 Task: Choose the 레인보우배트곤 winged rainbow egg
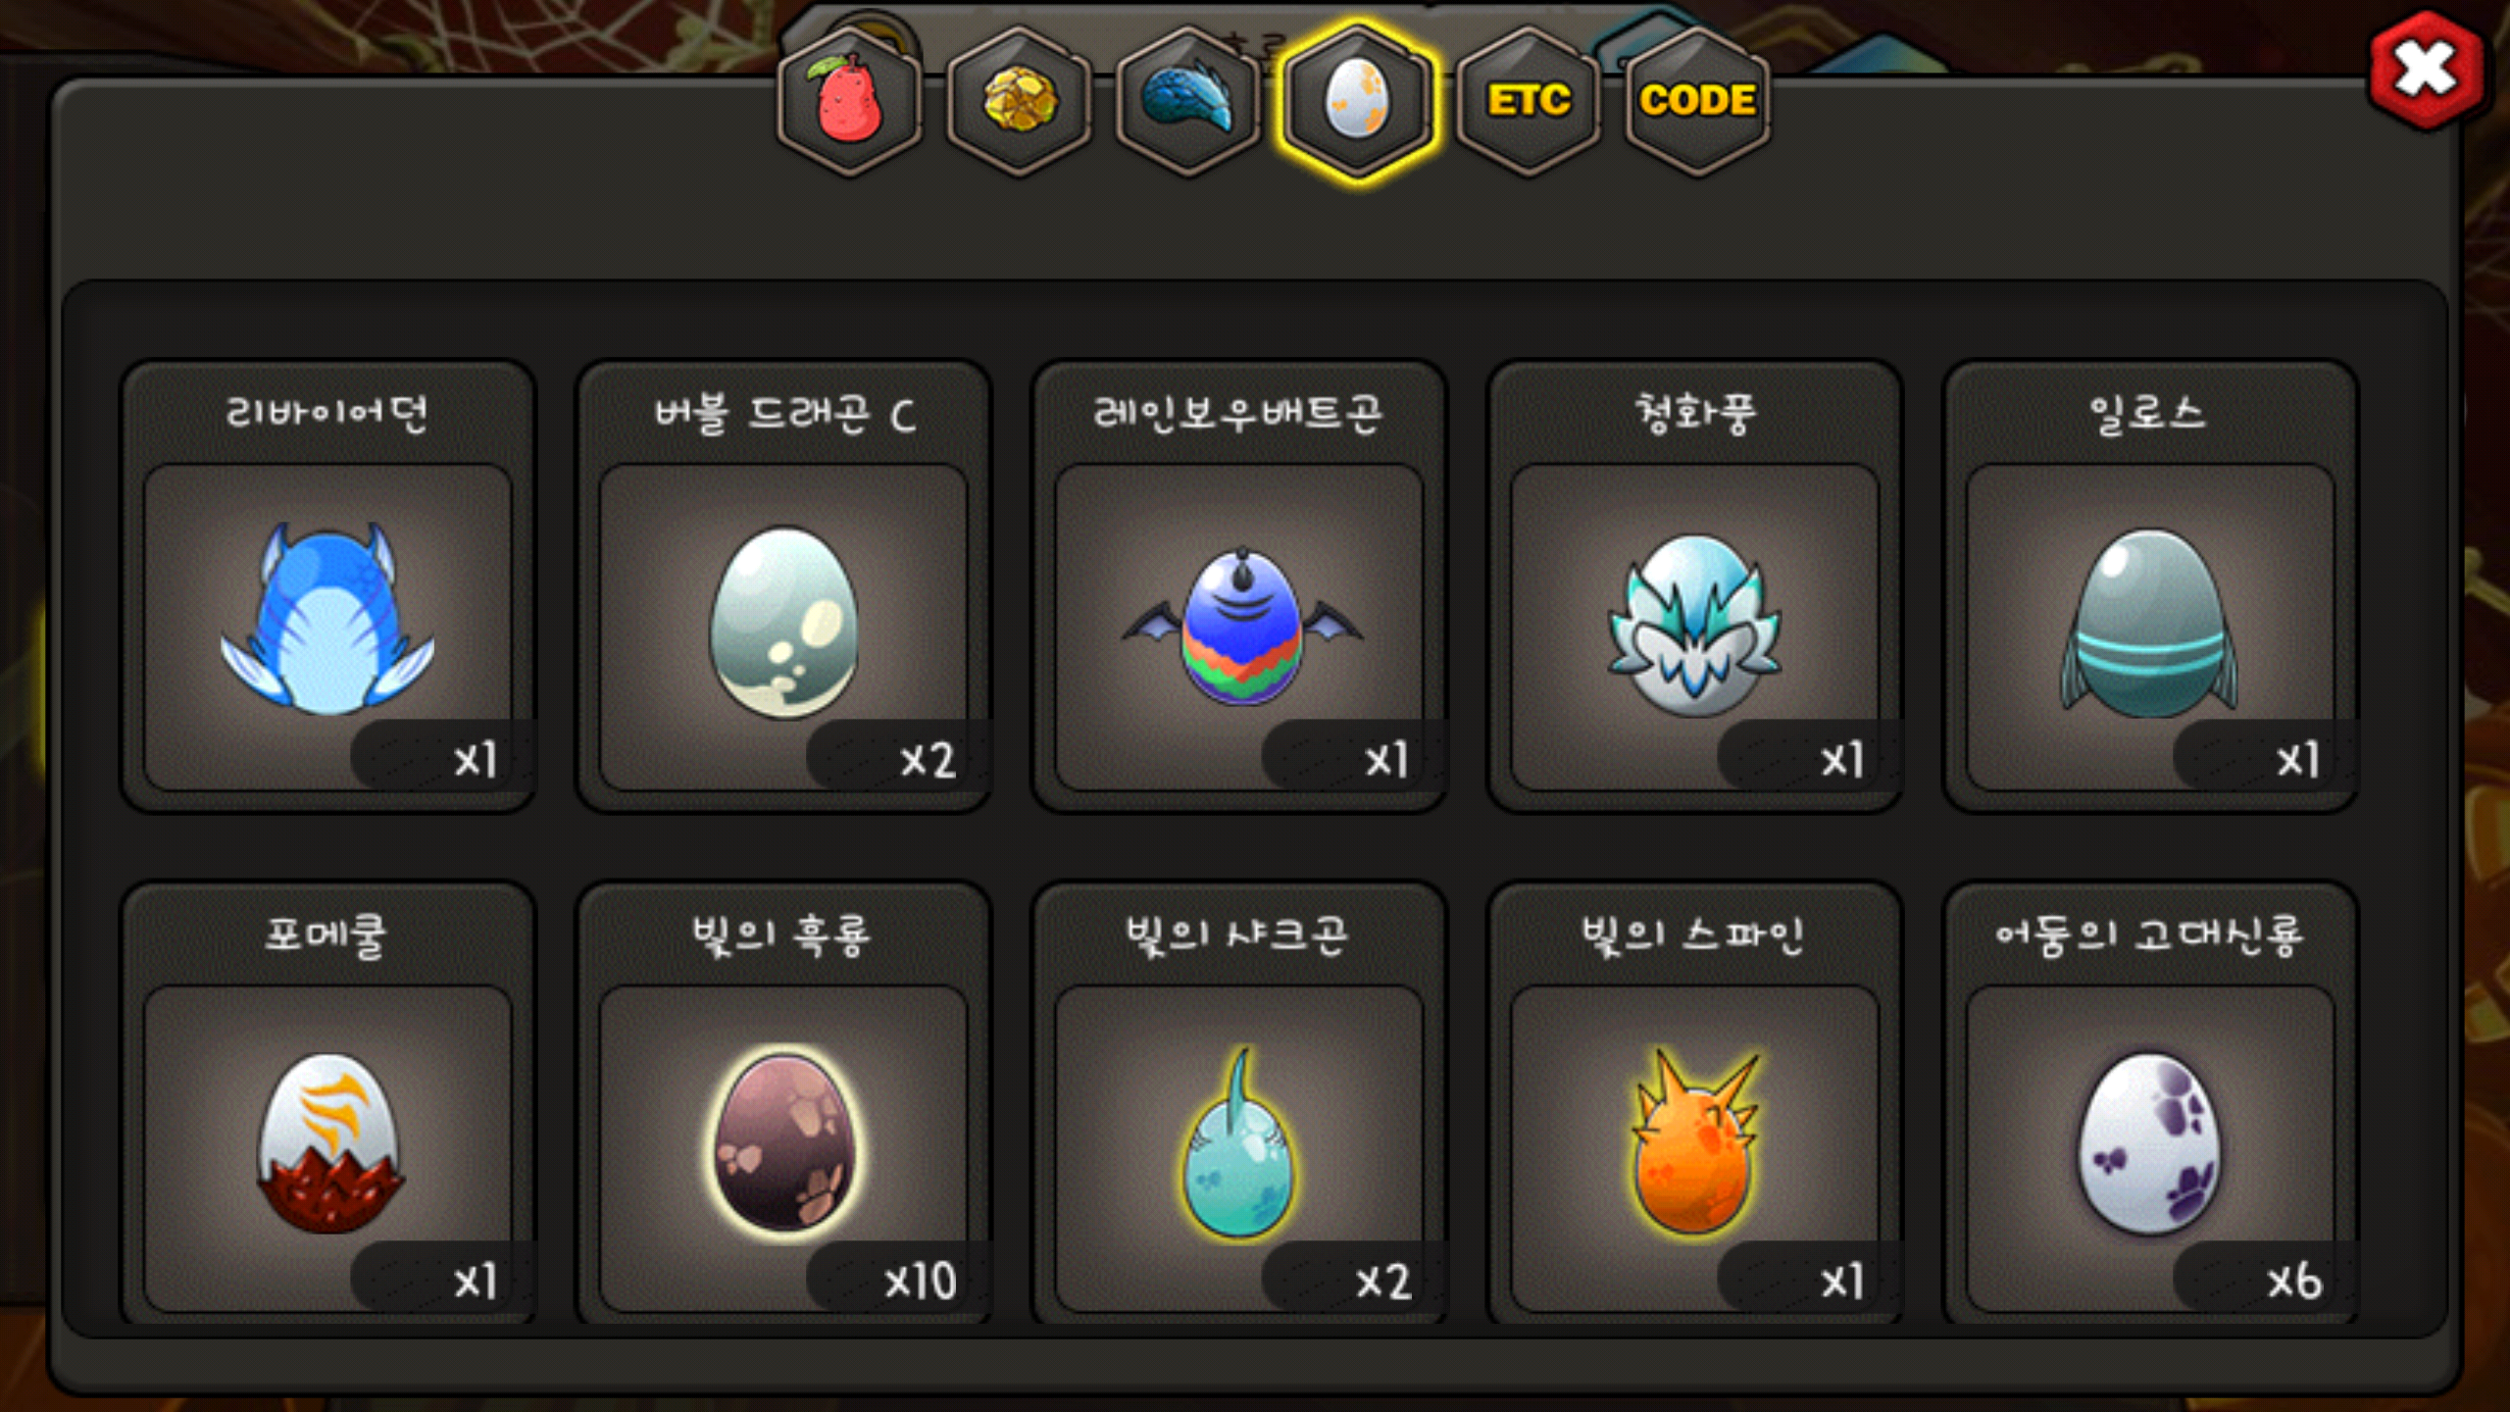(1239, 628)
